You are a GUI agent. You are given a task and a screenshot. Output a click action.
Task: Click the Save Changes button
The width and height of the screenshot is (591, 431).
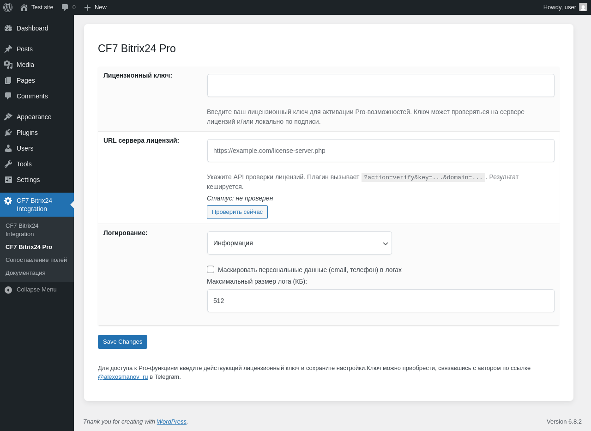[122, 342]
